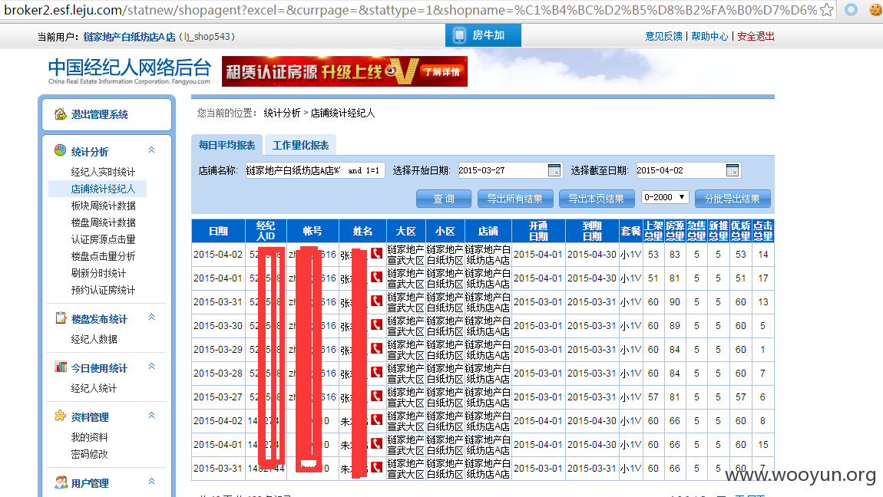Click 导出本页结果 button
This screenshot has height=497, width=883.
[596, 199]
